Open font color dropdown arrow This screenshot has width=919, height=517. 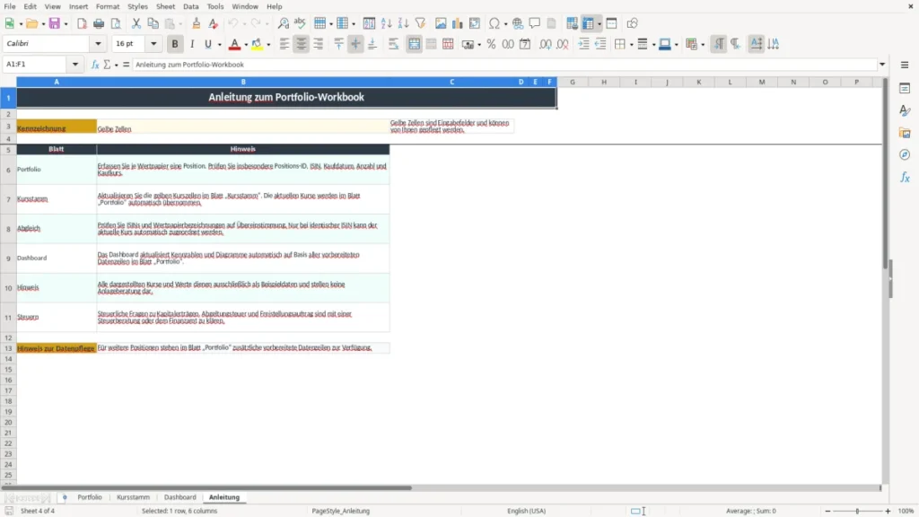click(246, 45)
